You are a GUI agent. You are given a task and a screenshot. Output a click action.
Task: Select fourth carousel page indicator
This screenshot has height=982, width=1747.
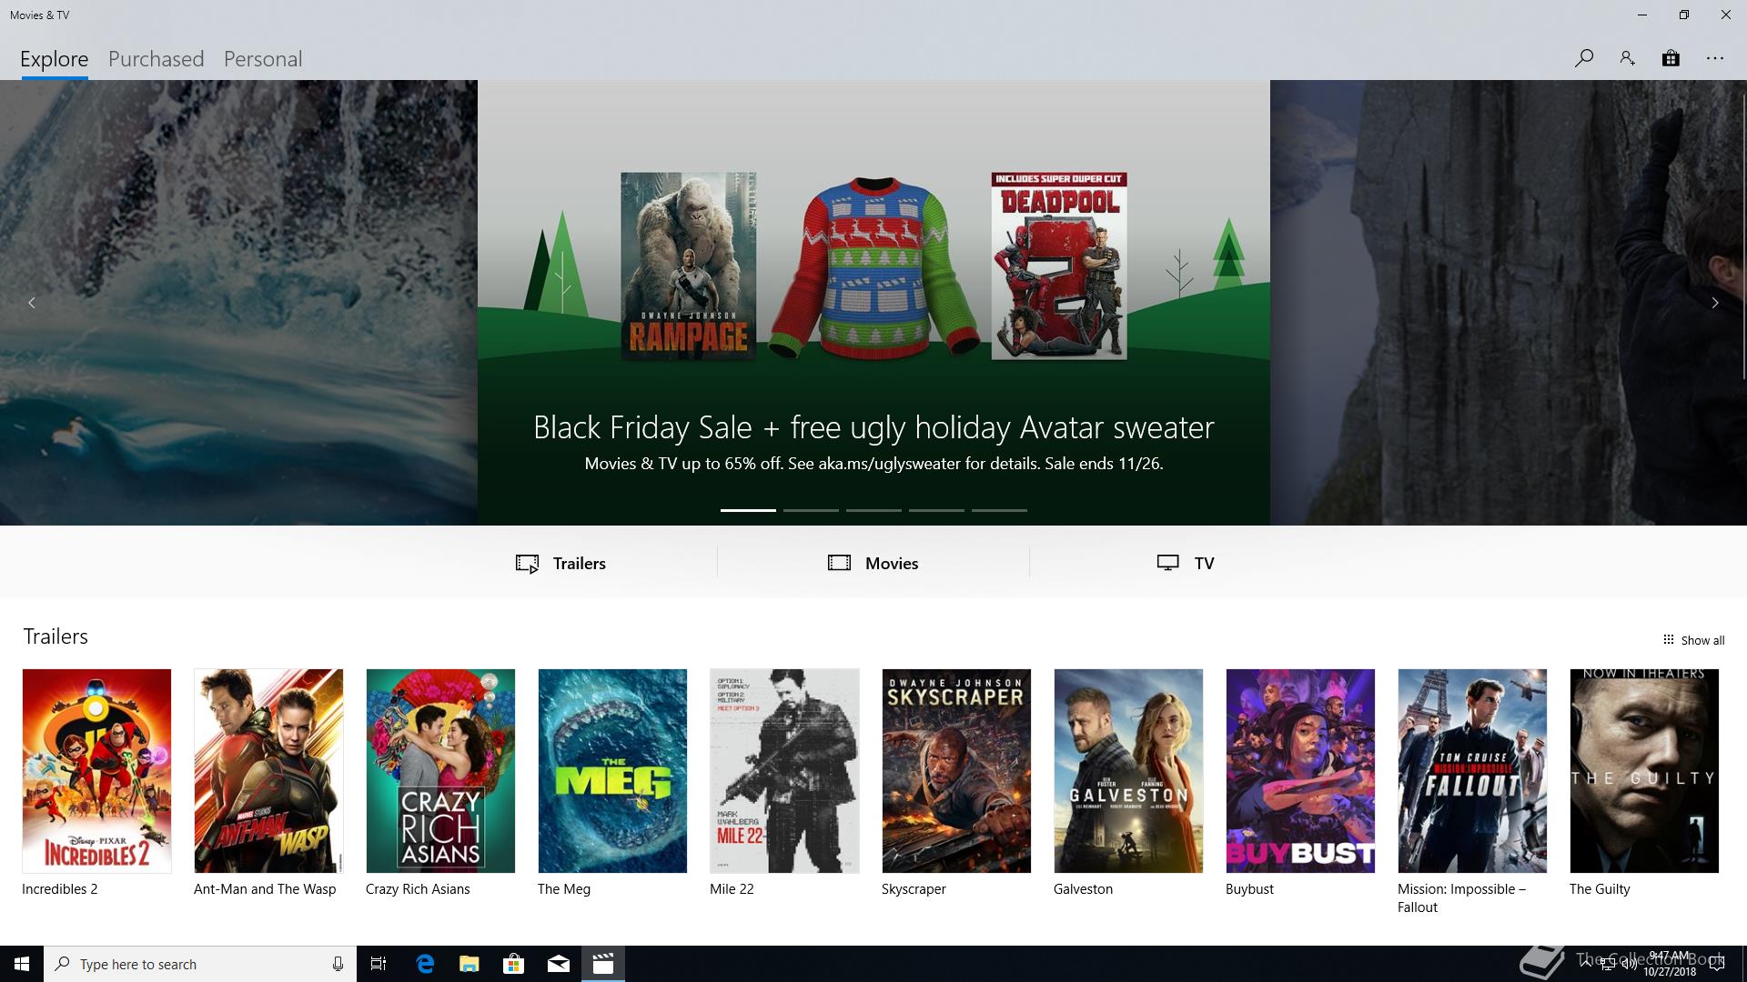936,510
